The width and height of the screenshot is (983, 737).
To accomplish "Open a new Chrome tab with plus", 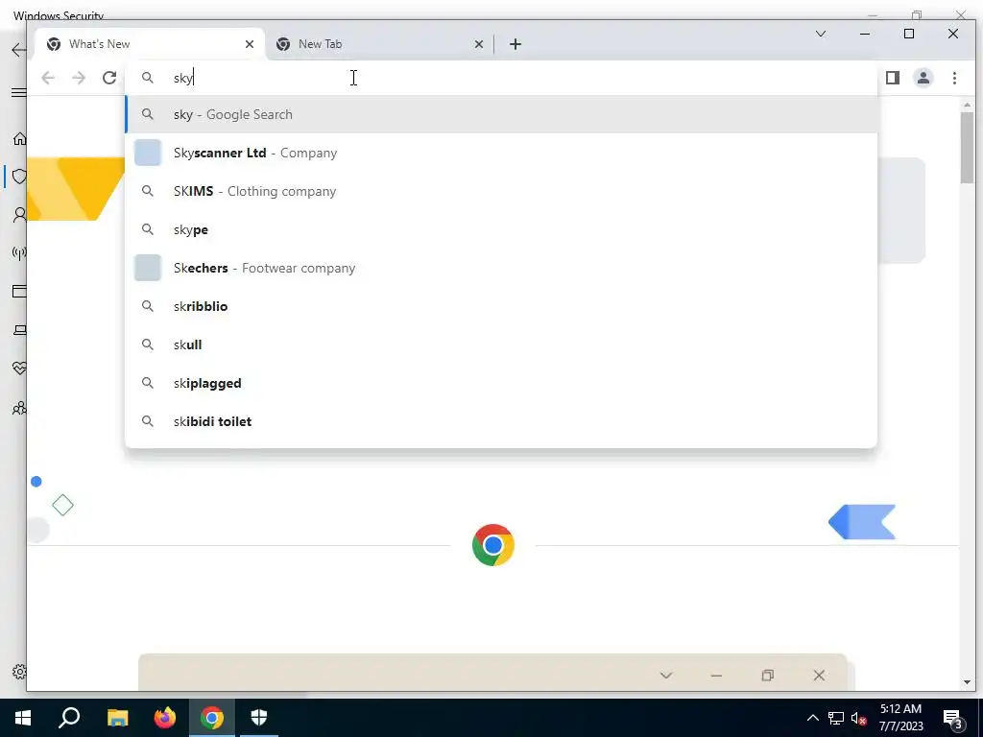I will [515, 44].
